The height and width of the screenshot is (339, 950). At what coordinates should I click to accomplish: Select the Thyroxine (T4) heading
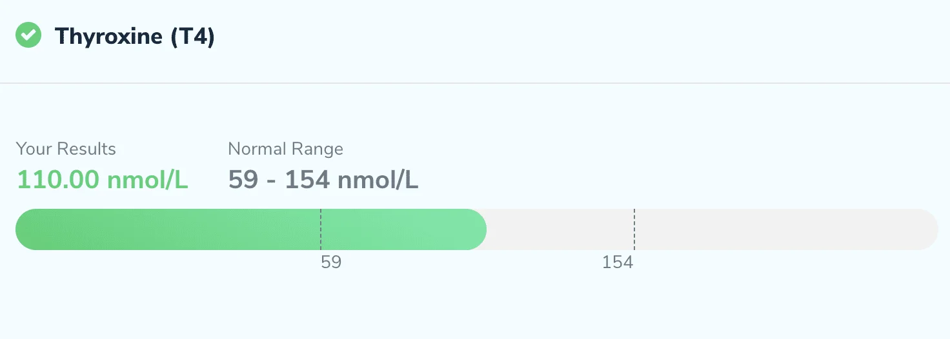click(x=135, y=37)
